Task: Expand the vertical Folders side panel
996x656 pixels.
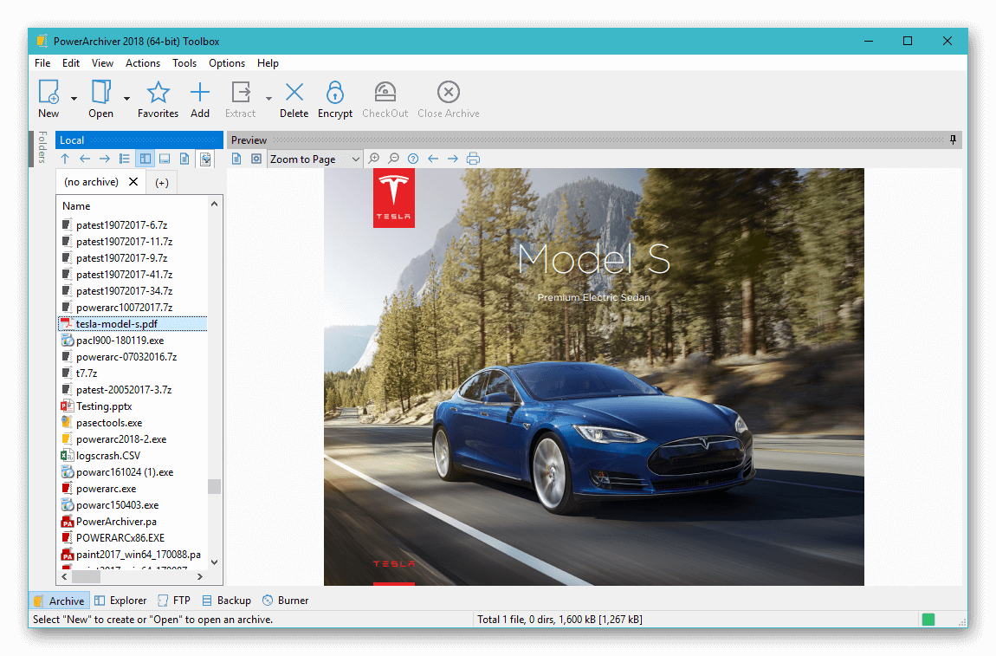Action: click(42, 147)
